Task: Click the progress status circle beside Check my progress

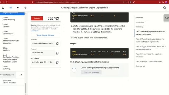Action: click(74, 70)
